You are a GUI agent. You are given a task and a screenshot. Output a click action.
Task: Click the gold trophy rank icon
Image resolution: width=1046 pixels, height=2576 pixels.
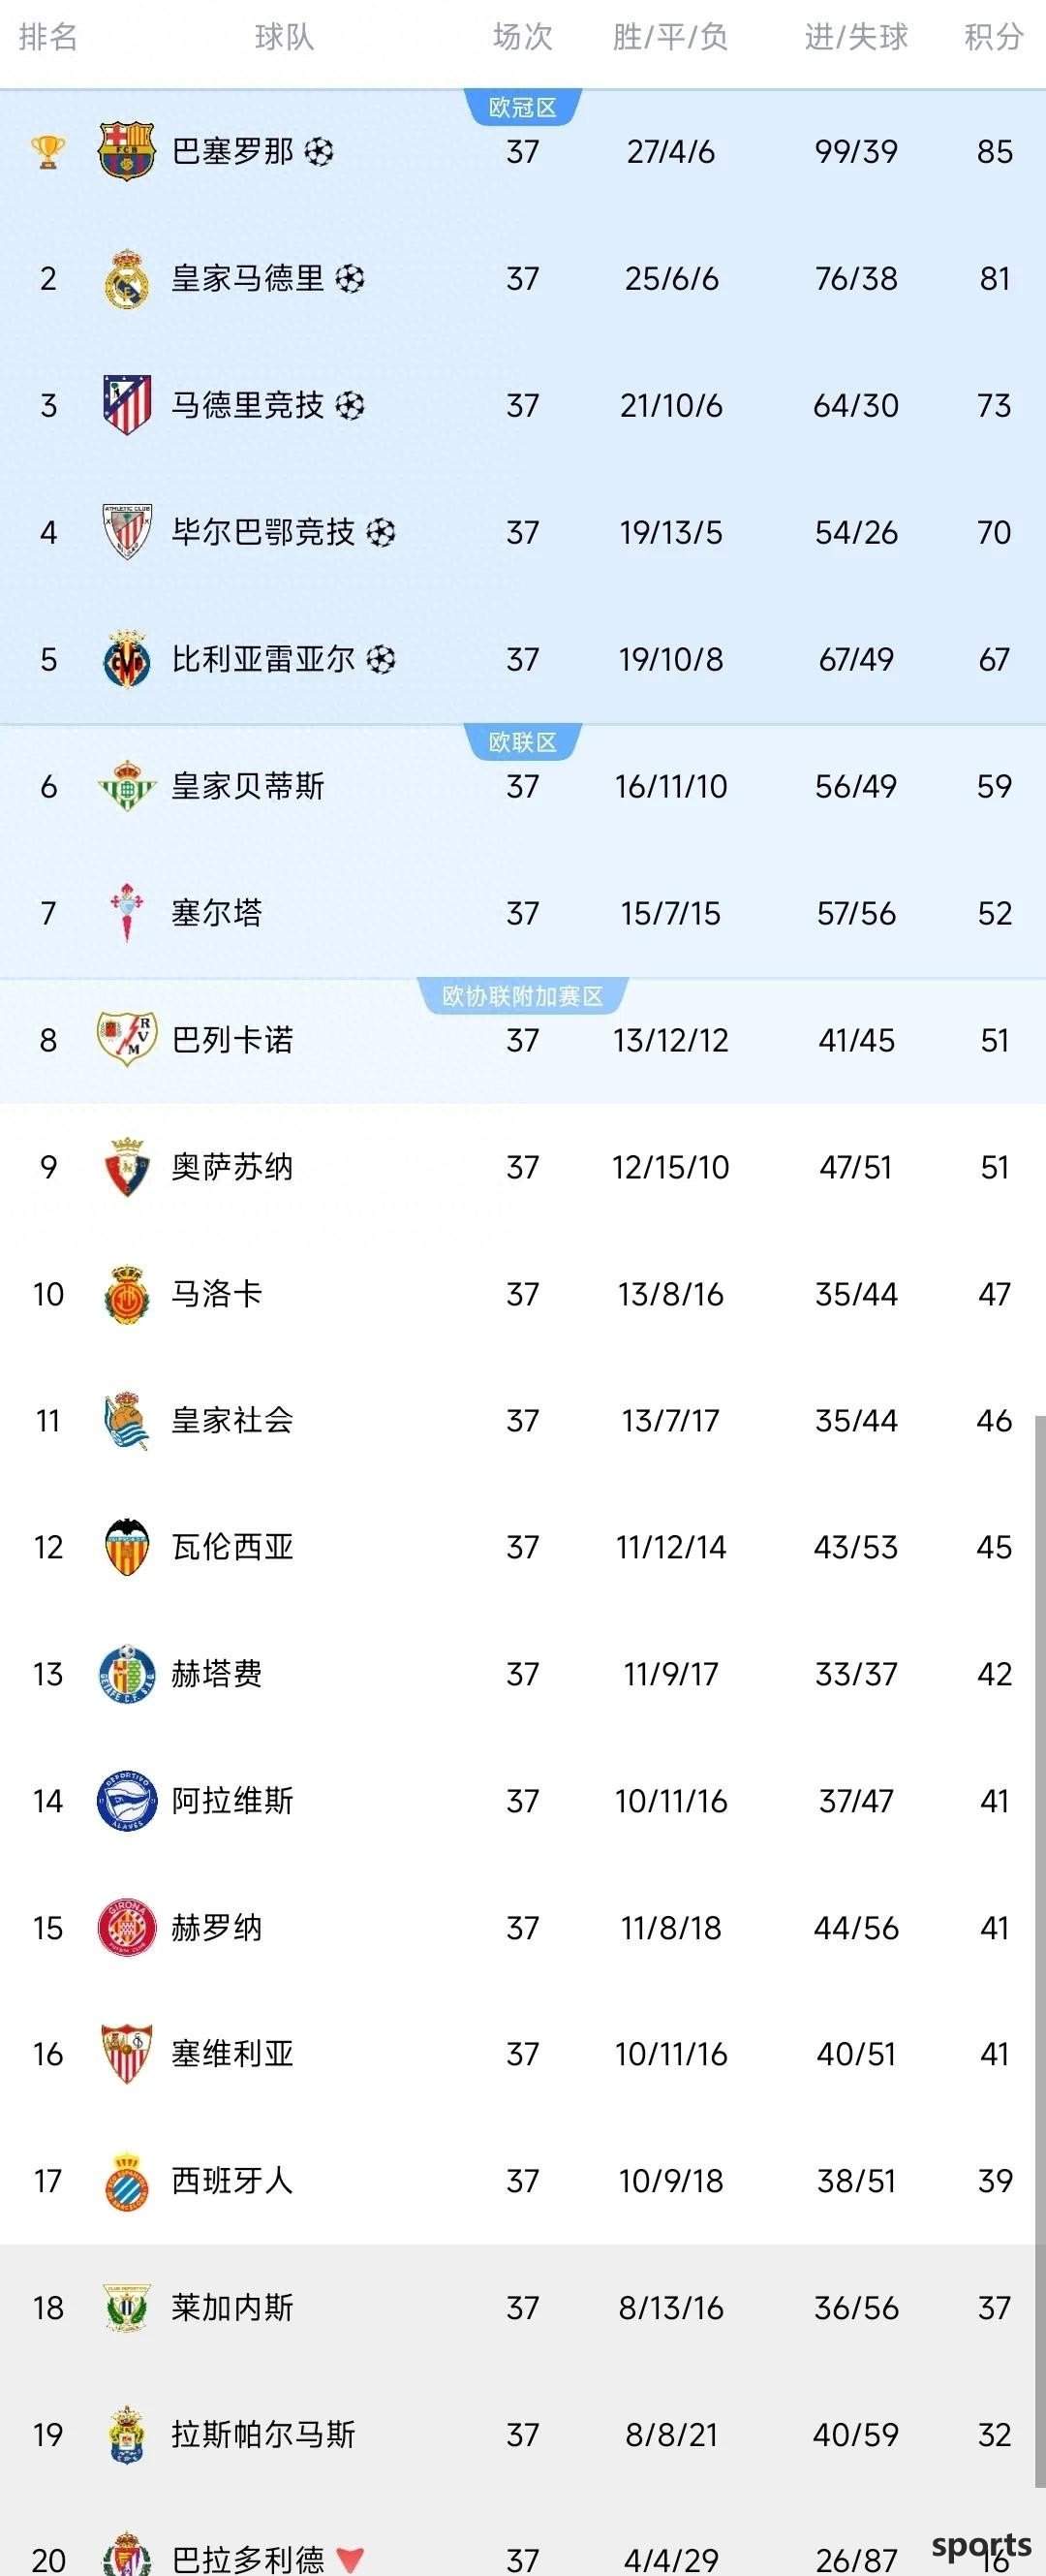coord(48,152)
